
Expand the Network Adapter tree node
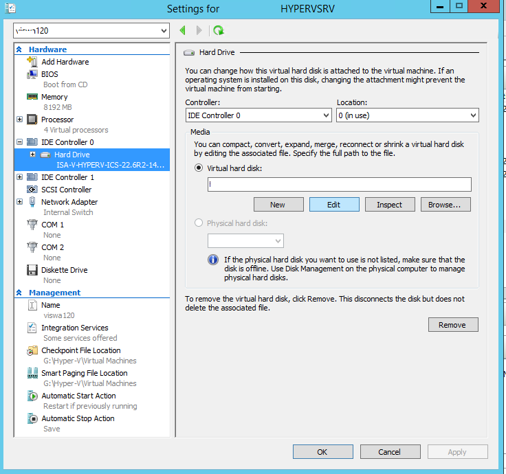[x=20, y=201]
